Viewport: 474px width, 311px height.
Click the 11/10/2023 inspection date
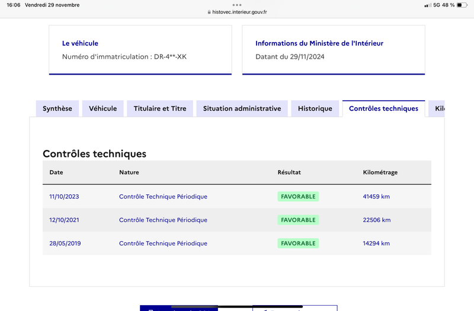coord(64,197)
